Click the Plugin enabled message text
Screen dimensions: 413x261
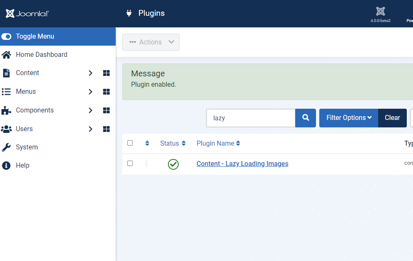pyautogui.click(x=153, y=85)
